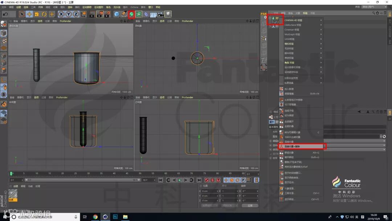Click green Play Forward button
This screenshot has height=221, width=392.
(180, 180)
